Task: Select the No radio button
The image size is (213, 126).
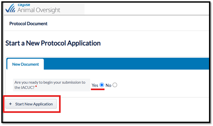Action: tap(115, 85)
